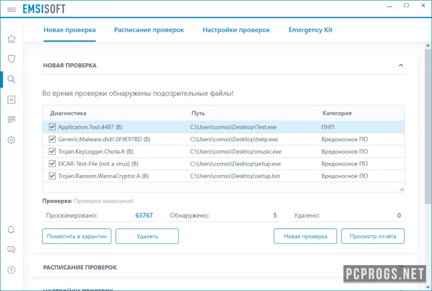This screenshot has height=291, width=432.
Task: Open the hamburger menu
Action: click(x=11, y=10)
